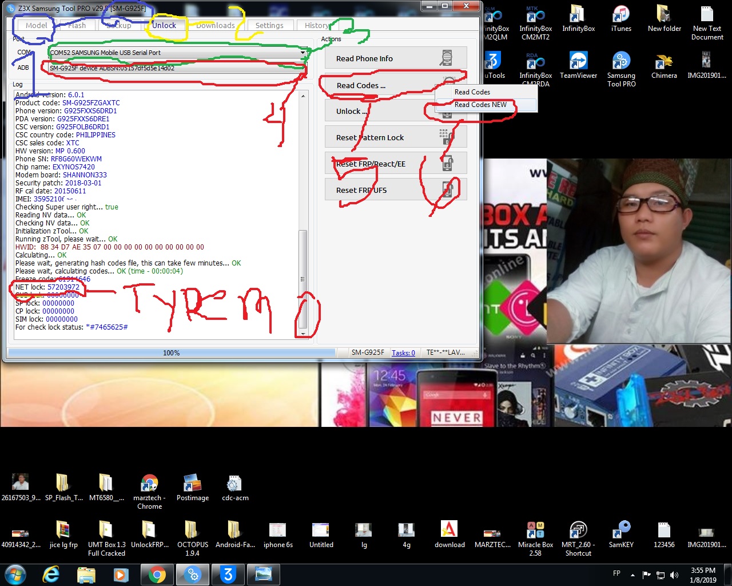Image resolution: width=732 pixels, height=586 pixels.
Task: Click the taskbar clock showing 3:55 PM
Action: click(703, 575)
